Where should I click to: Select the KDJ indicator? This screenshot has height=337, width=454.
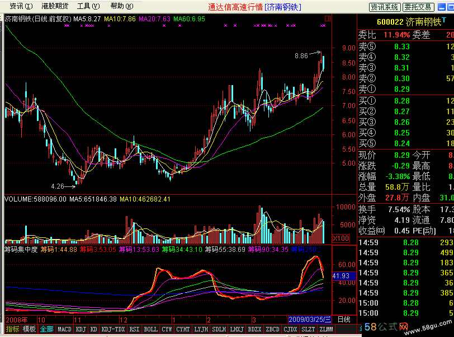point(81,329)
